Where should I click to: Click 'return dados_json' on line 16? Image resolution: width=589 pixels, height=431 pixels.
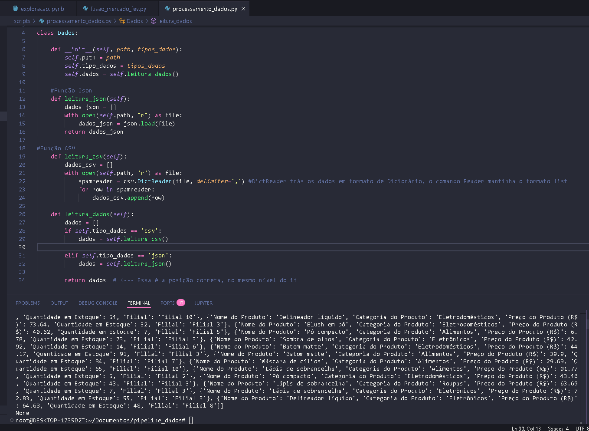[94, 132]
